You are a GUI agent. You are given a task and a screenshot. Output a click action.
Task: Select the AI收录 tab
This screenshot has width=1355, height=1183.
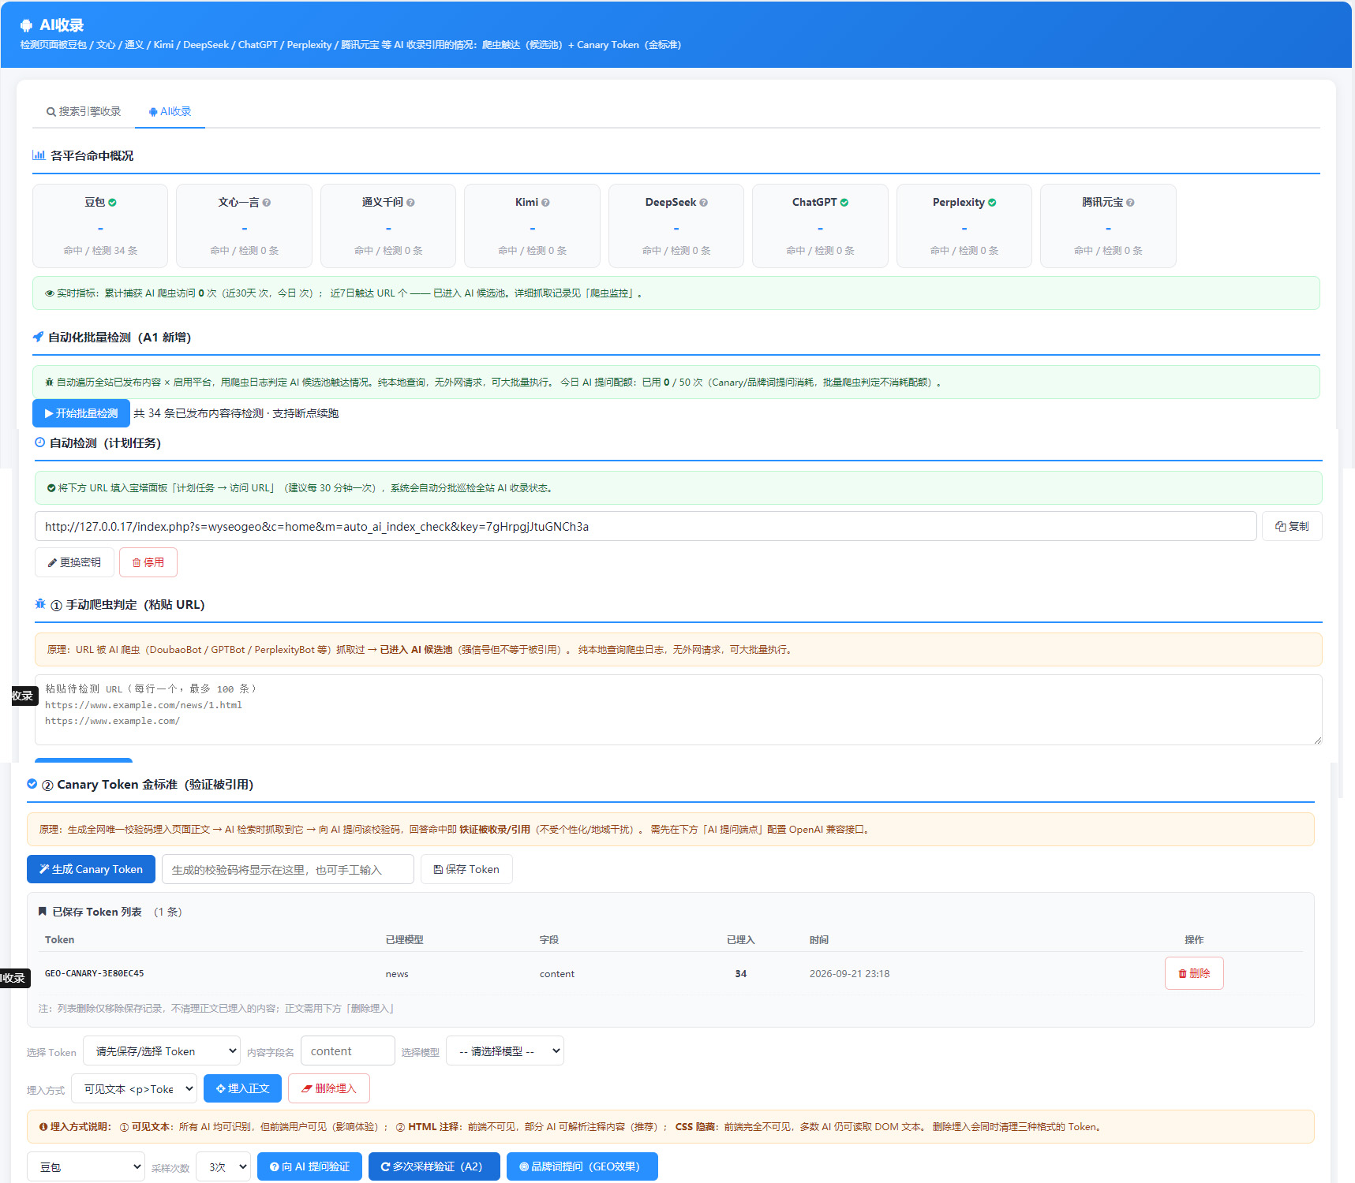pyautogui.click(x=170, y=112)
